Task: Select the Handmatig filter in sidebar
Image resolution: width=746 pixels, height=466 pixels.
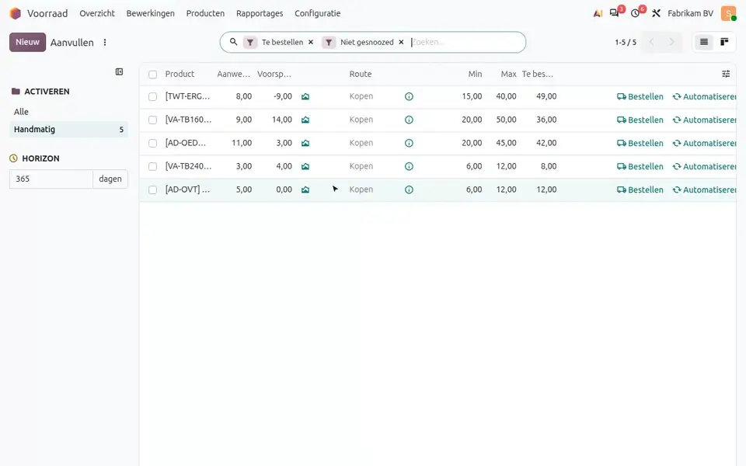Action: (68, 130)
